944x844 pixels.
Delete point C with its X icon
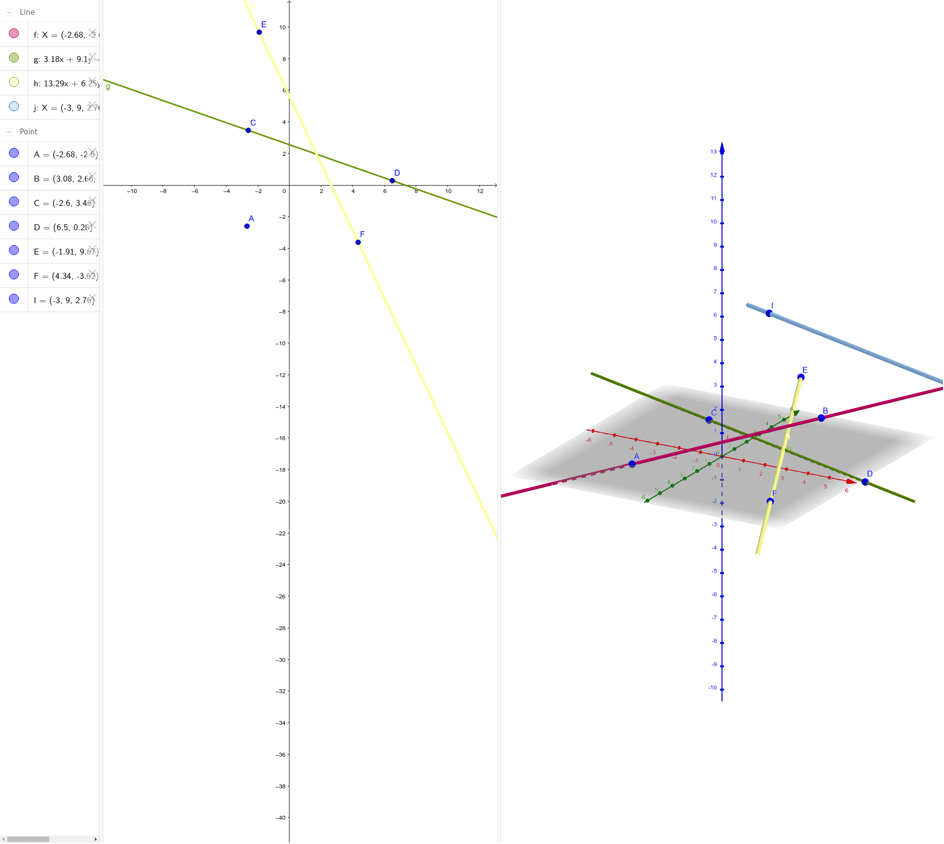[x=92, y=200]
